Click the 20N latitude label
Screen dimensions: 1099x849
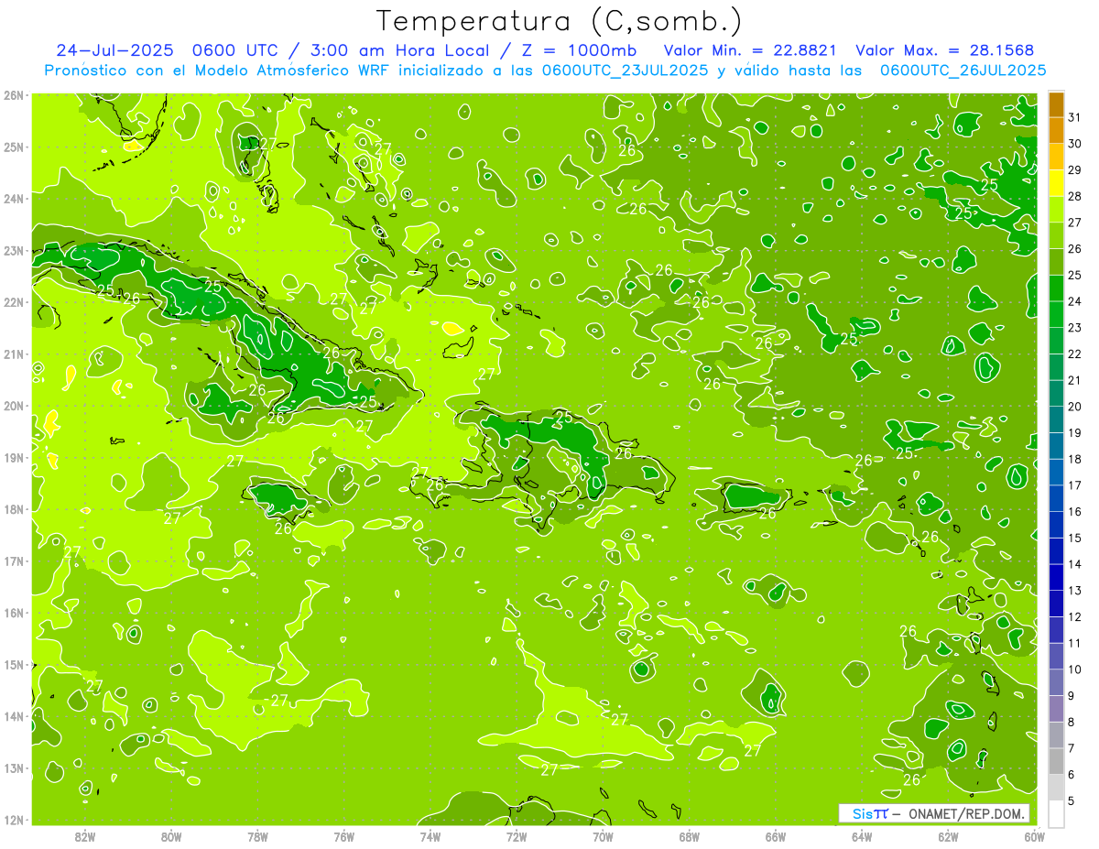pos(14,405)
